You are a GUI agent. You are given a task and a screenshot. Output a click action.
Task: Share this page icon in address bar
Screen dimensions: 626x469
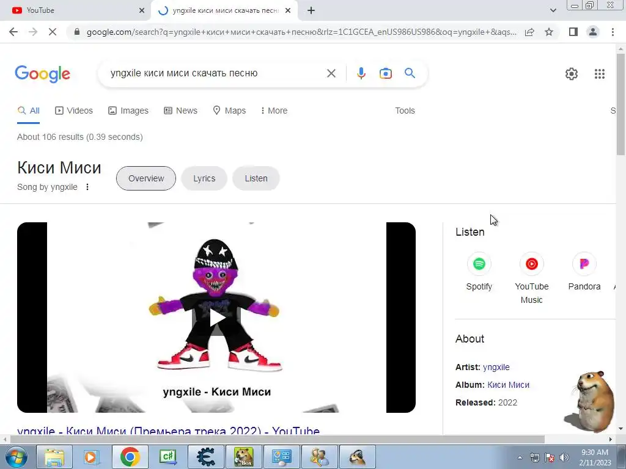point(529,32)
